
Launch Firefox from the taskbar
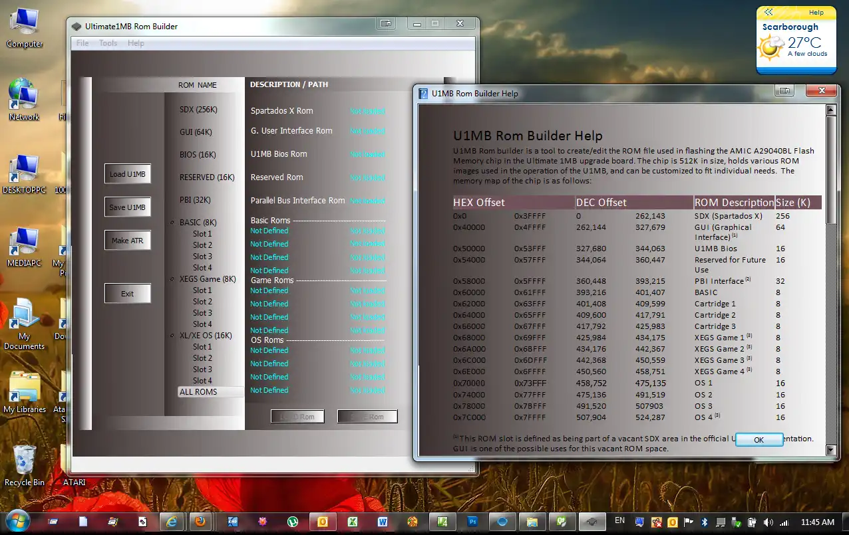point(200,522)
